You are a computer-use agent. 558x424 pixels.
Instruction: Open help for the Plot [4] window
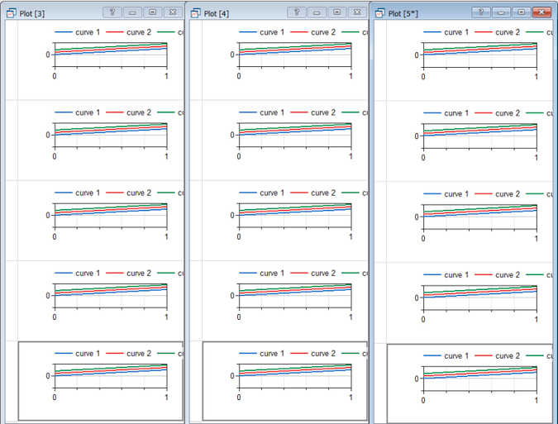[297, 12]
